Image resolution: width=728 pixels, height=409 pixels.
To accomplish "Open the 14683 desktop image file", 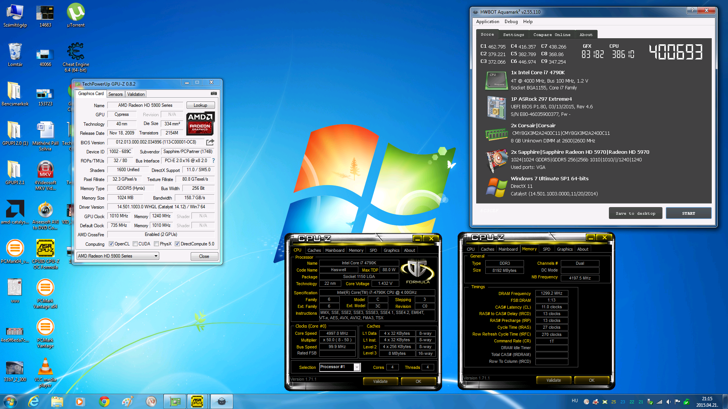I will point(45,16).
